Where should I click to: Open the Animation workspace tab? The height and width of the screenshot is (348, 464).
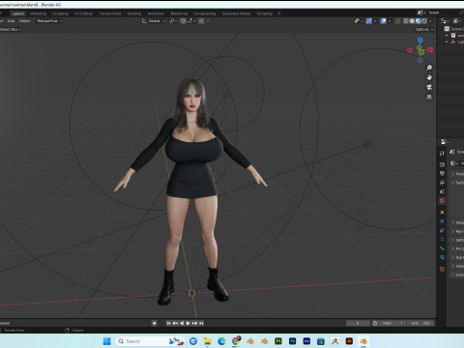pyautogui.click(x=156, y=14)
